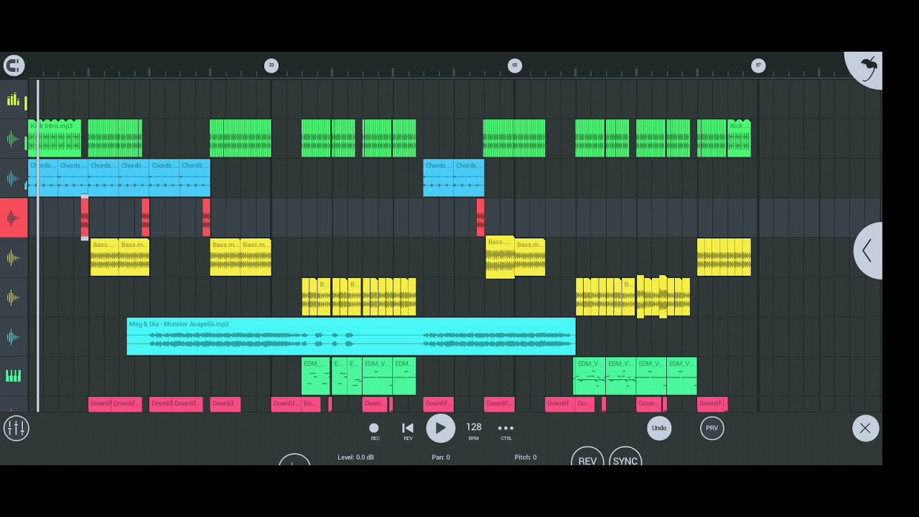Tap the PRV preview button

tap(712, 428)
